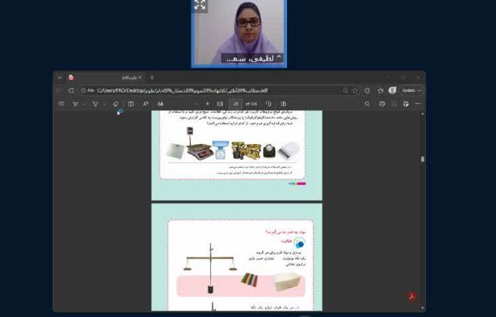Expand the Highlight tool options arrow

(104, 104)
